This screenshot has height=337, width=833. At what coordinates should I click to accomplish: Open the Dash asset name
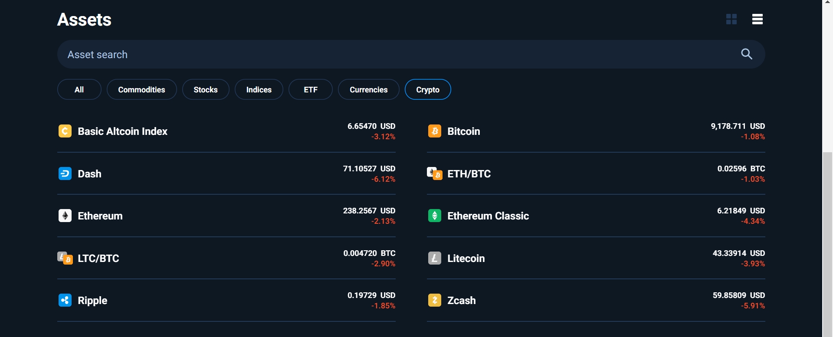click(x=89, y=174)
